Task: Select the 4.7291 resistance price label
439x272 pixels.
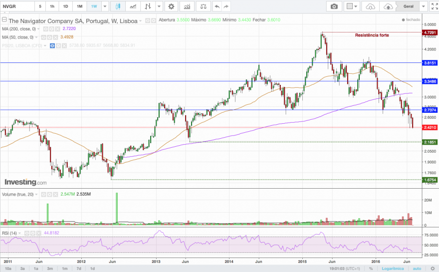Action: pyautogui.click(x=430, y=32)
